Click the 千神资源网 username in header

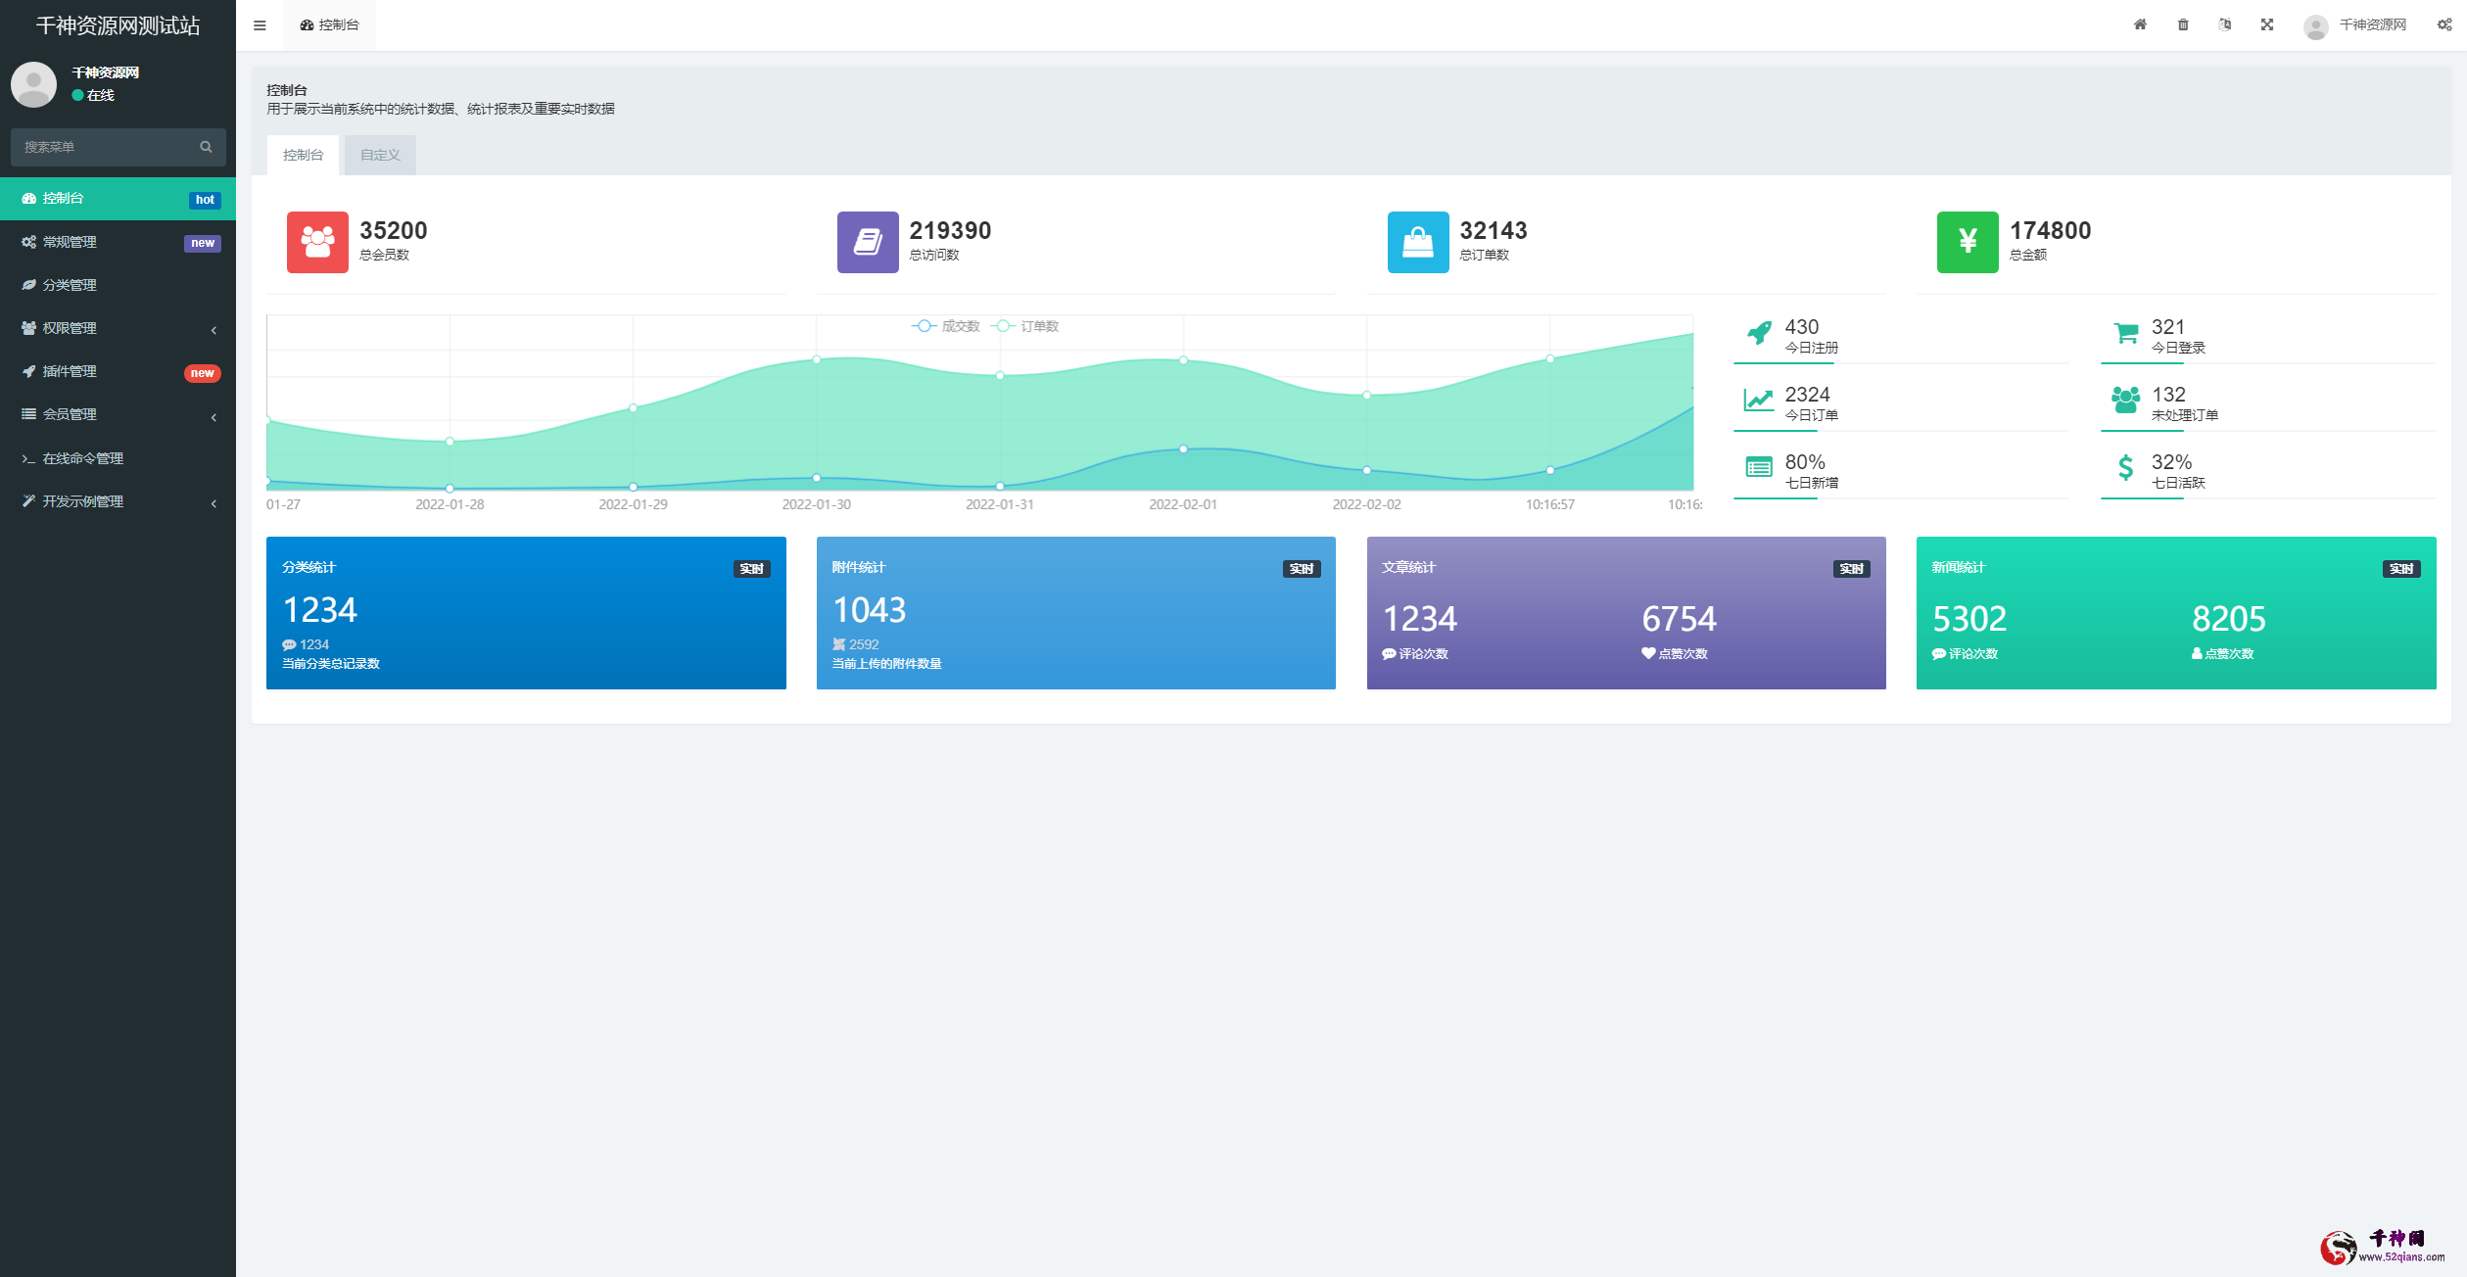(2373, 24)
